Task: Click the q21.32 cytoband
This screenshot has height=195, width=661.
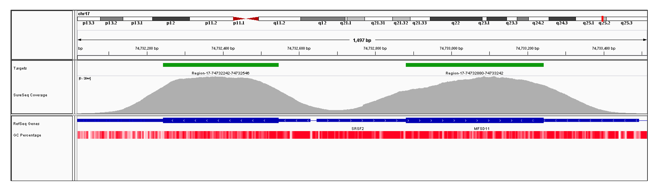Action: pyautogui.click(x=401, y=19)
